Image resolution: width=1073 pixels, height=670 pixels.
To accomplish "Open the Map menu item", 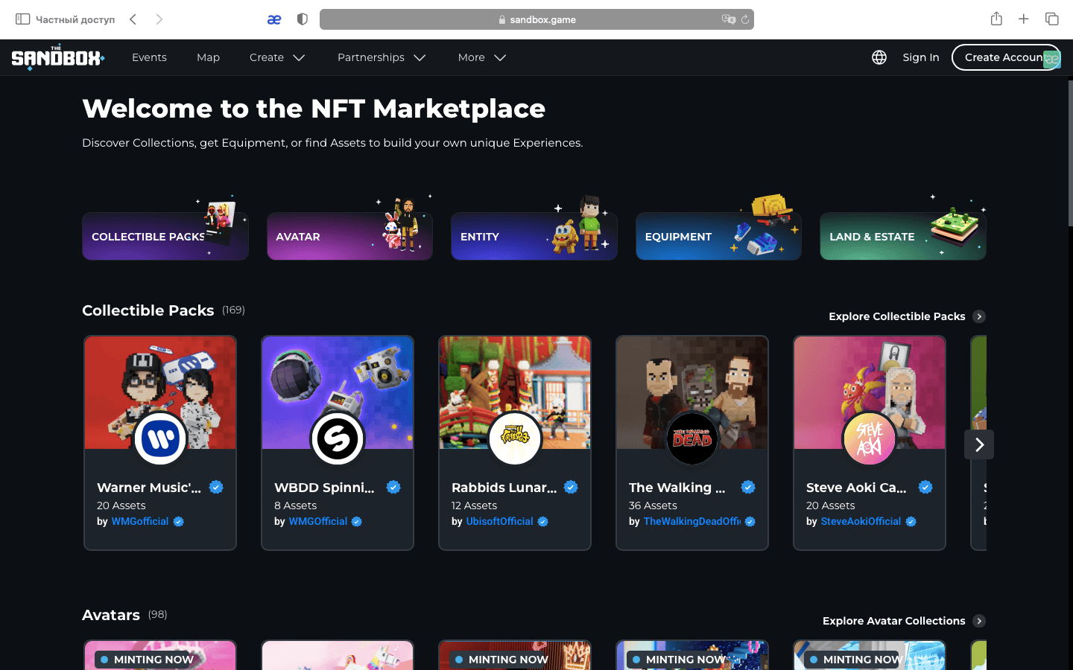I will tap(208, 57).
